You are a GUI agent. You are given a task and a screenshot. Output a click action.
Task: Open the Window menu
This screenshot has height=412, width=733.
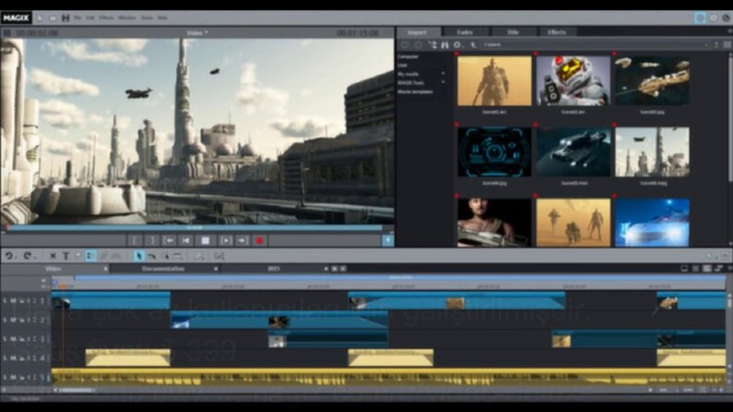coord(127,18)
